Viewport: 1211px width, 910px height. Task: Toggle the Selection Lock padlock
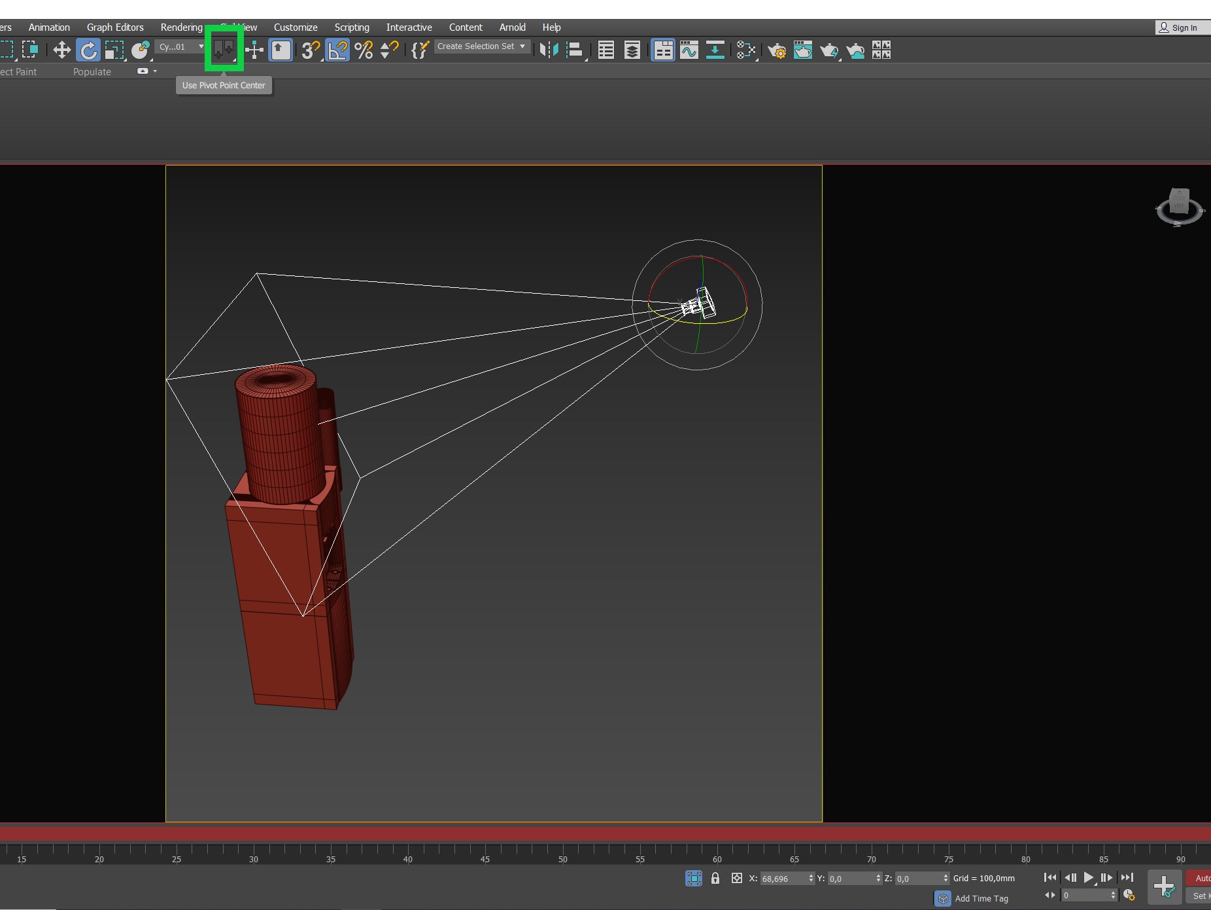click(x=715, y=878)
